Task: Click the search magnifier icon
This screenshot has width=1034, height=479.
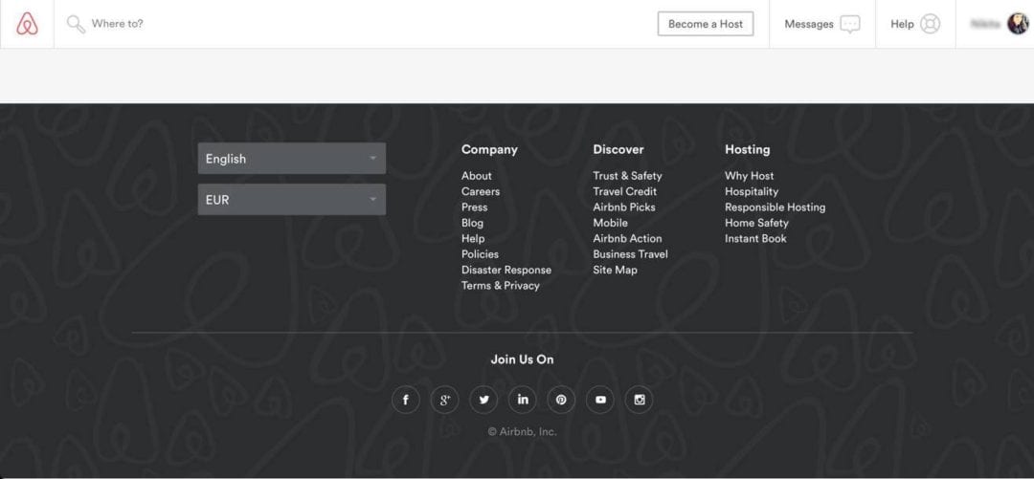Action: click(76, 24)
